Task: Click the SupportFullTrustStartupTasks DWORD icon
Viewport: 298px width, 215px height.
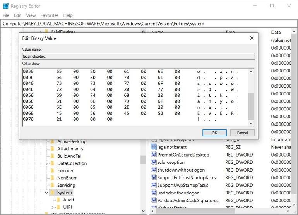Action: pos(154,177)
